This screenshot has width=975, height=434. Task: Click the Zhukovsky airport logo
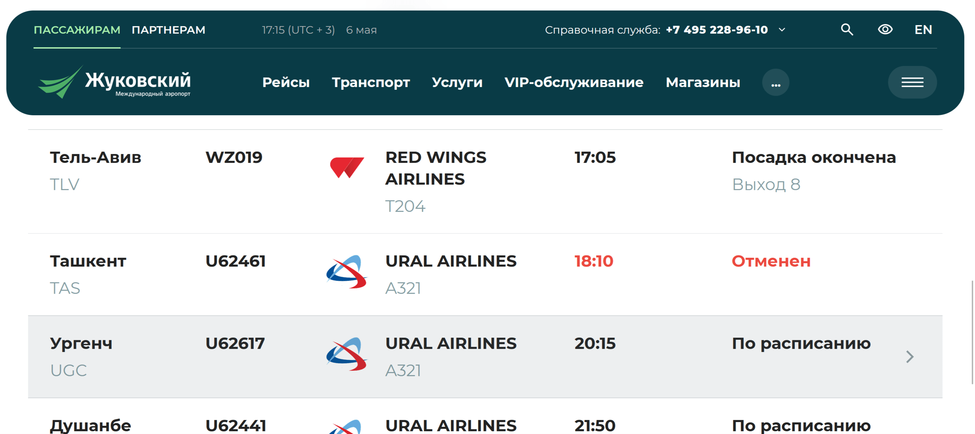click(x=114, y=82)
